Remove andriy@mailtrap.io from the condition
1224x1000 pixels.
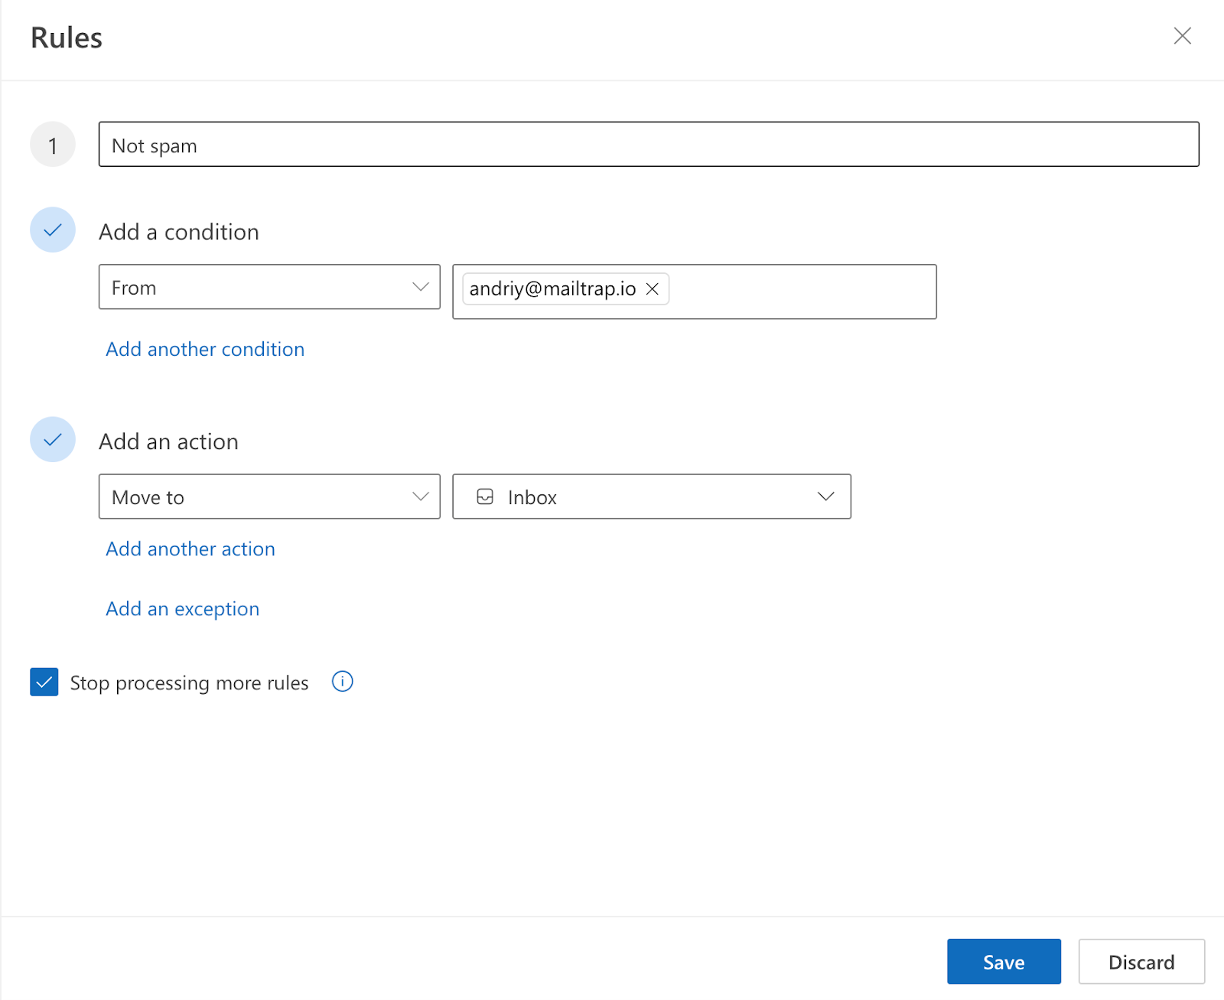pyautogui.click(x=653, y=289)
